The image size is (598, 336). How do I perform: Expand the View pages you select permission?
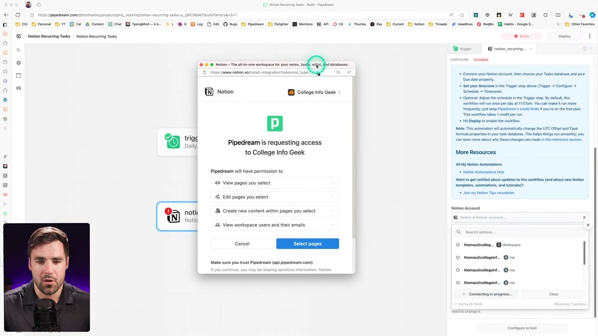click(x=275, y=183)
